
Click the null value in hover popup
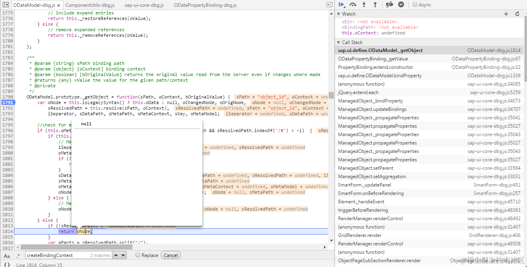click(86, 124)
